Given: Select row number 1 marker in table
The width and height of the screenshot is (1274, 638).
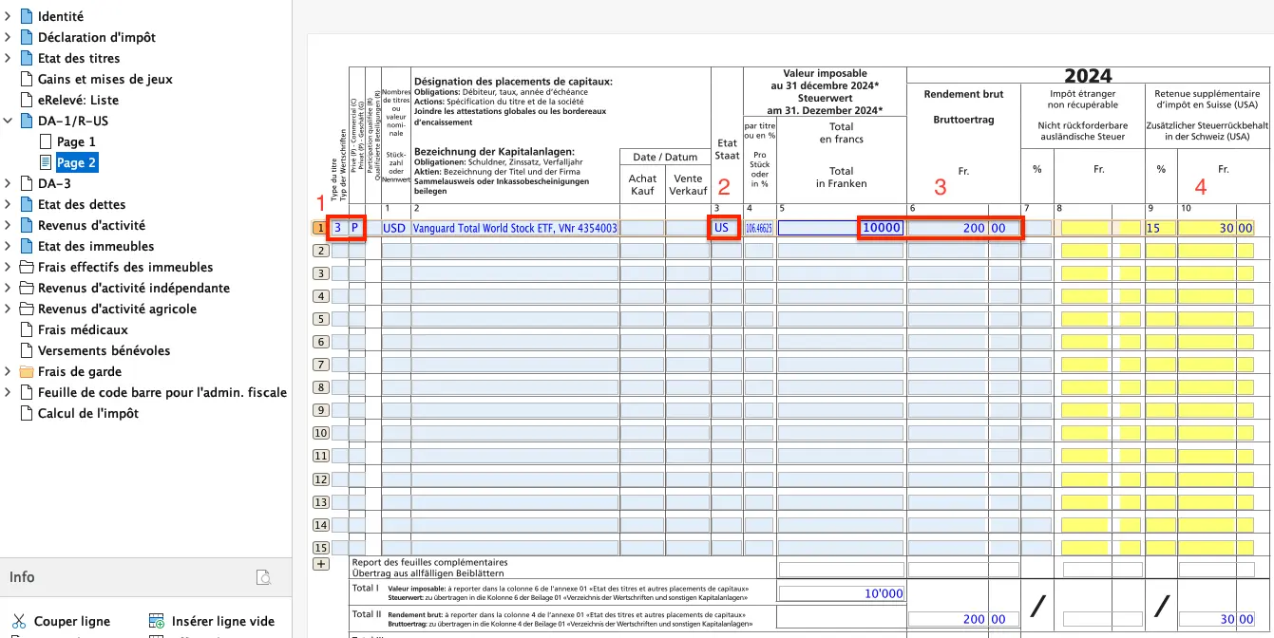Looking at the screenshot, I should (320, 228).
